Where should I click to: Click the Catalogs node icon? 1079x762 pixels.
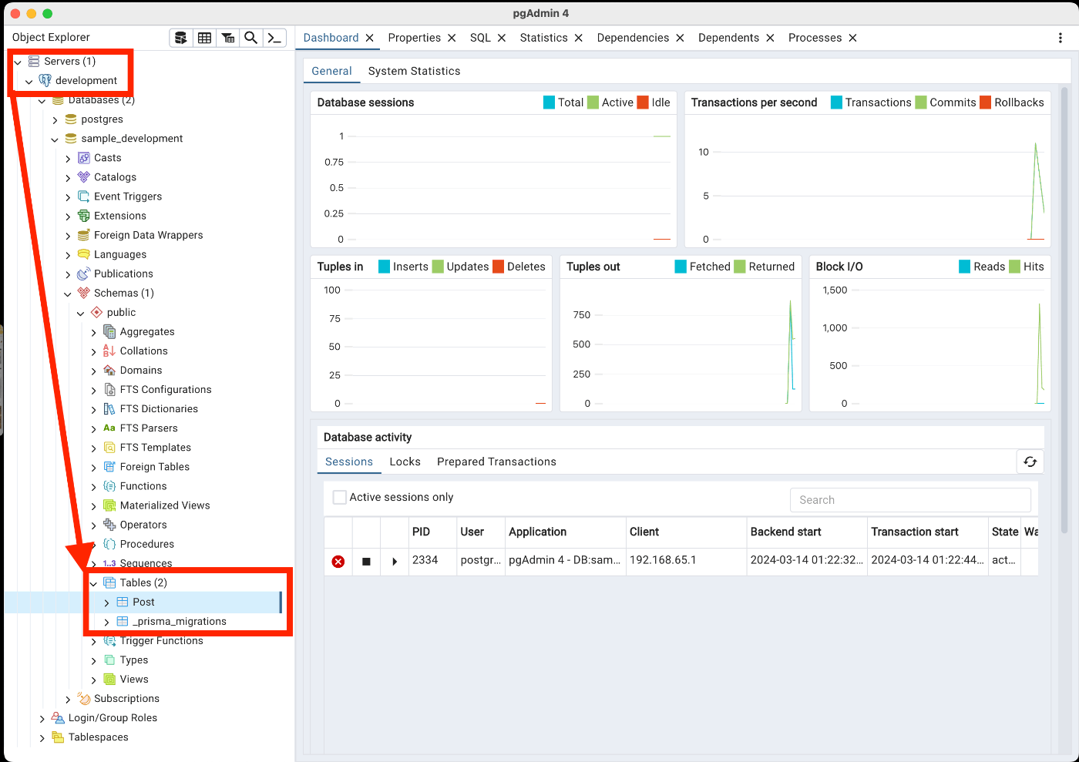(x=84, y=177)
